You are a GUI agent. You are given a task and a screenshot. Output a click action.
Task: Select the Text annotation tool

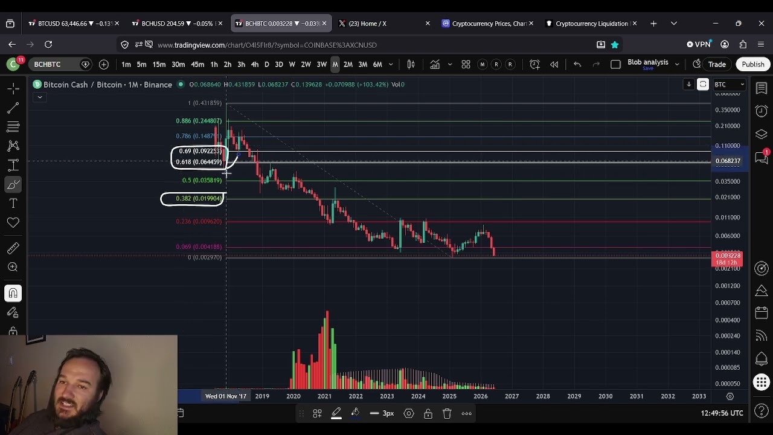click(13, 204)
